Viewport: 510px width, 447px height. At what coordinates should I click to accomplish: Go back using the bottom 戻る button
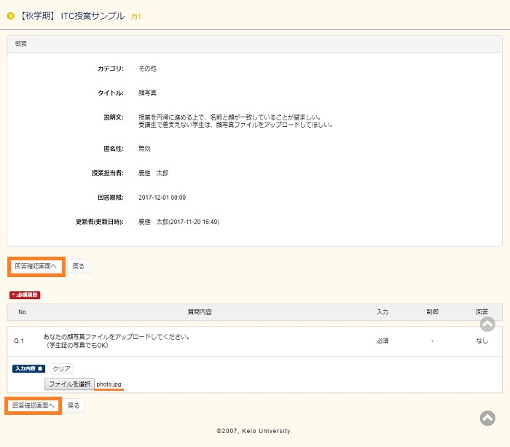pos(74,405)
